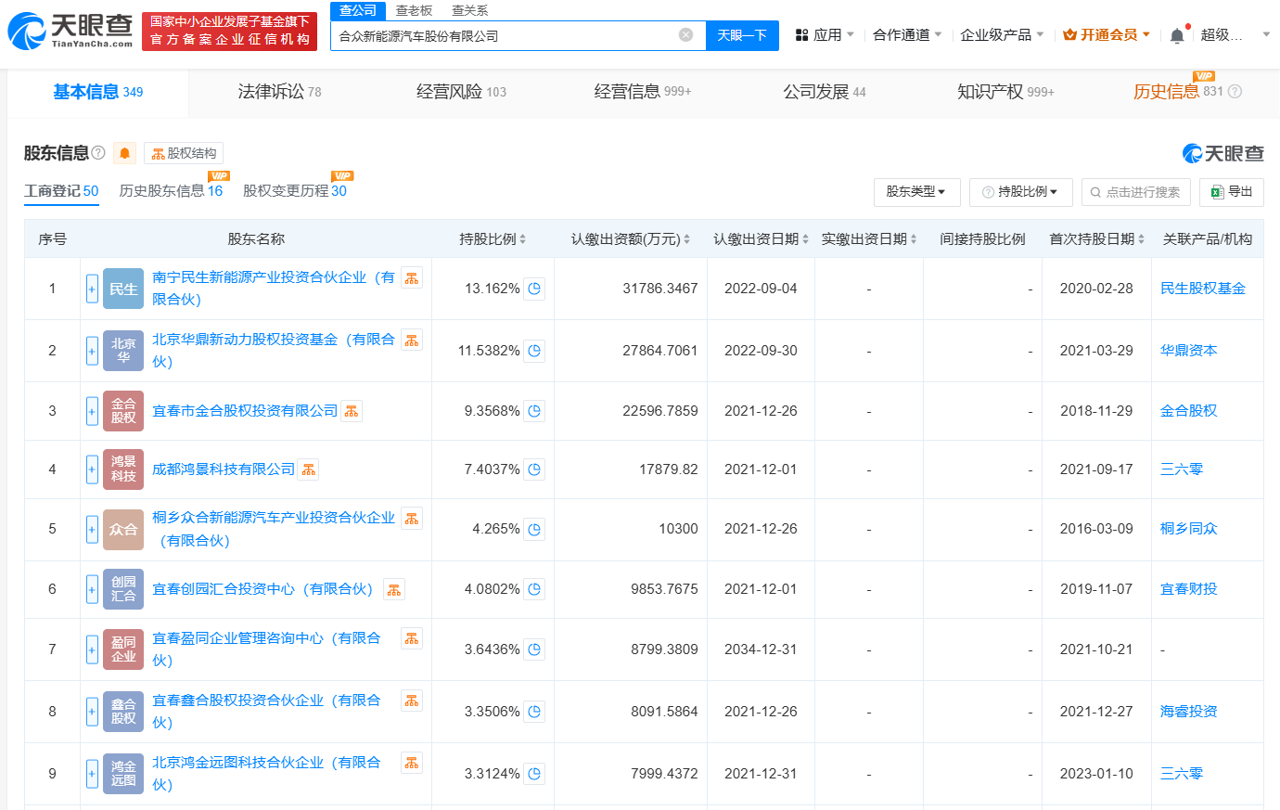
Task: Click the TianYanCha logo in header
Action: click(x=70, y=31)
